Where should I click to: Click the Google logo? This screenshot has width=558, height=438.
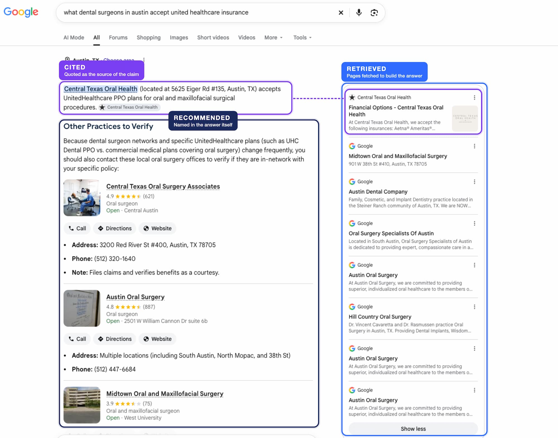point(21,12)
